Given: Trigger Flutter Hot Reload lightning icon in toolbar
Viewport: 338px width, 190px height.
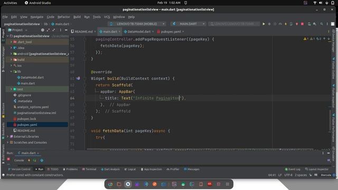Looking at the screenshot, I should coord(286,24).
